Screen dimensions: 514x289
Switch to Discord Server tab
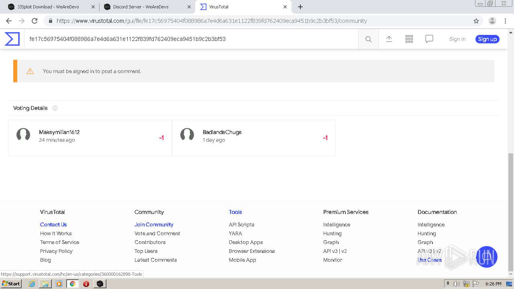(147, 7)
